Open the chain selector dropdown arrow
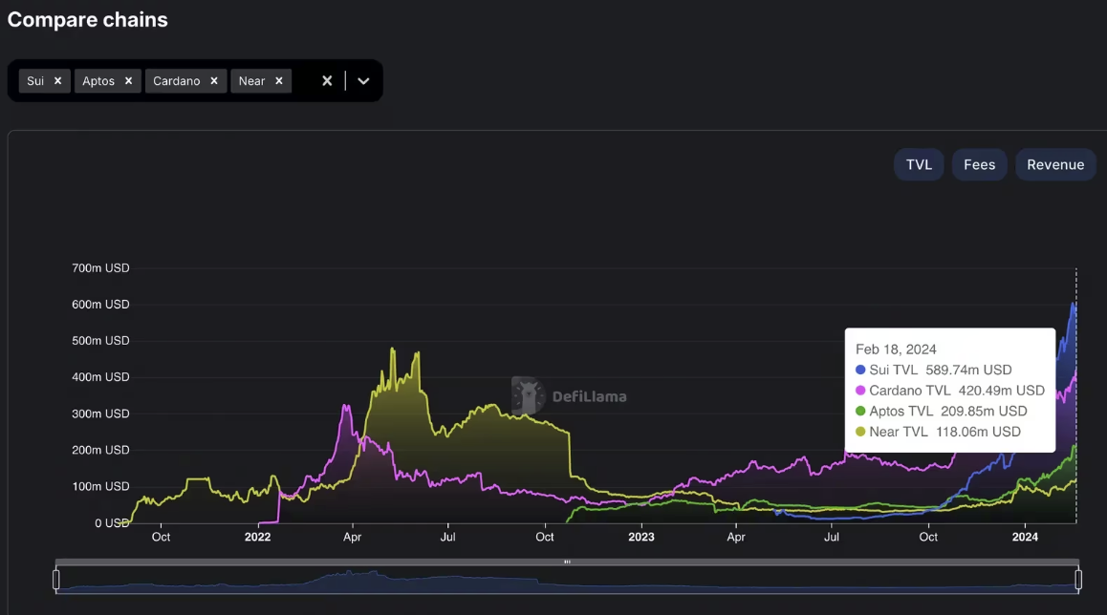 point(363,81)
